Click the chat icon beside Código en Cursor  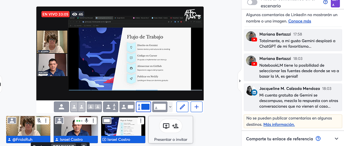click(x=131, y=58)
